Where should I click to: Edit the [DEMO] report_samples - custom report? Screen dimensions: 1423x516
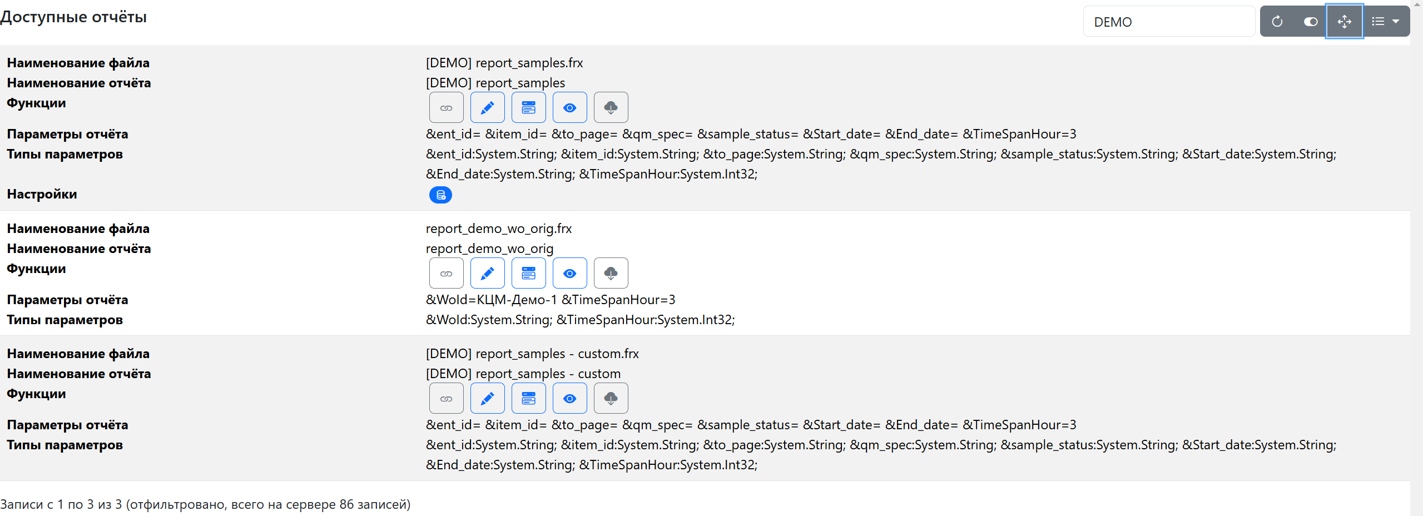[487, 399]
